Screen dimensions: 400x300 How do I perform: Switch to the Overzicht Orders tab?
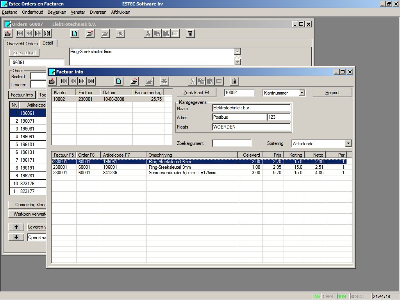[22, 43]
